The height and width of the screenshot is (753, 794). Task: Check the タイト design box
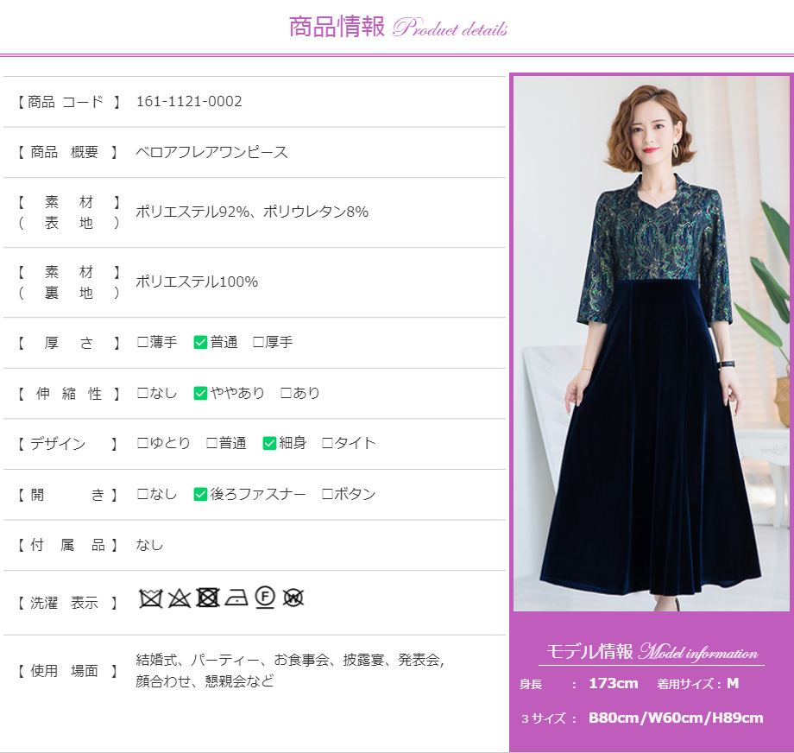pyautogui.click(x=327, y=443)
